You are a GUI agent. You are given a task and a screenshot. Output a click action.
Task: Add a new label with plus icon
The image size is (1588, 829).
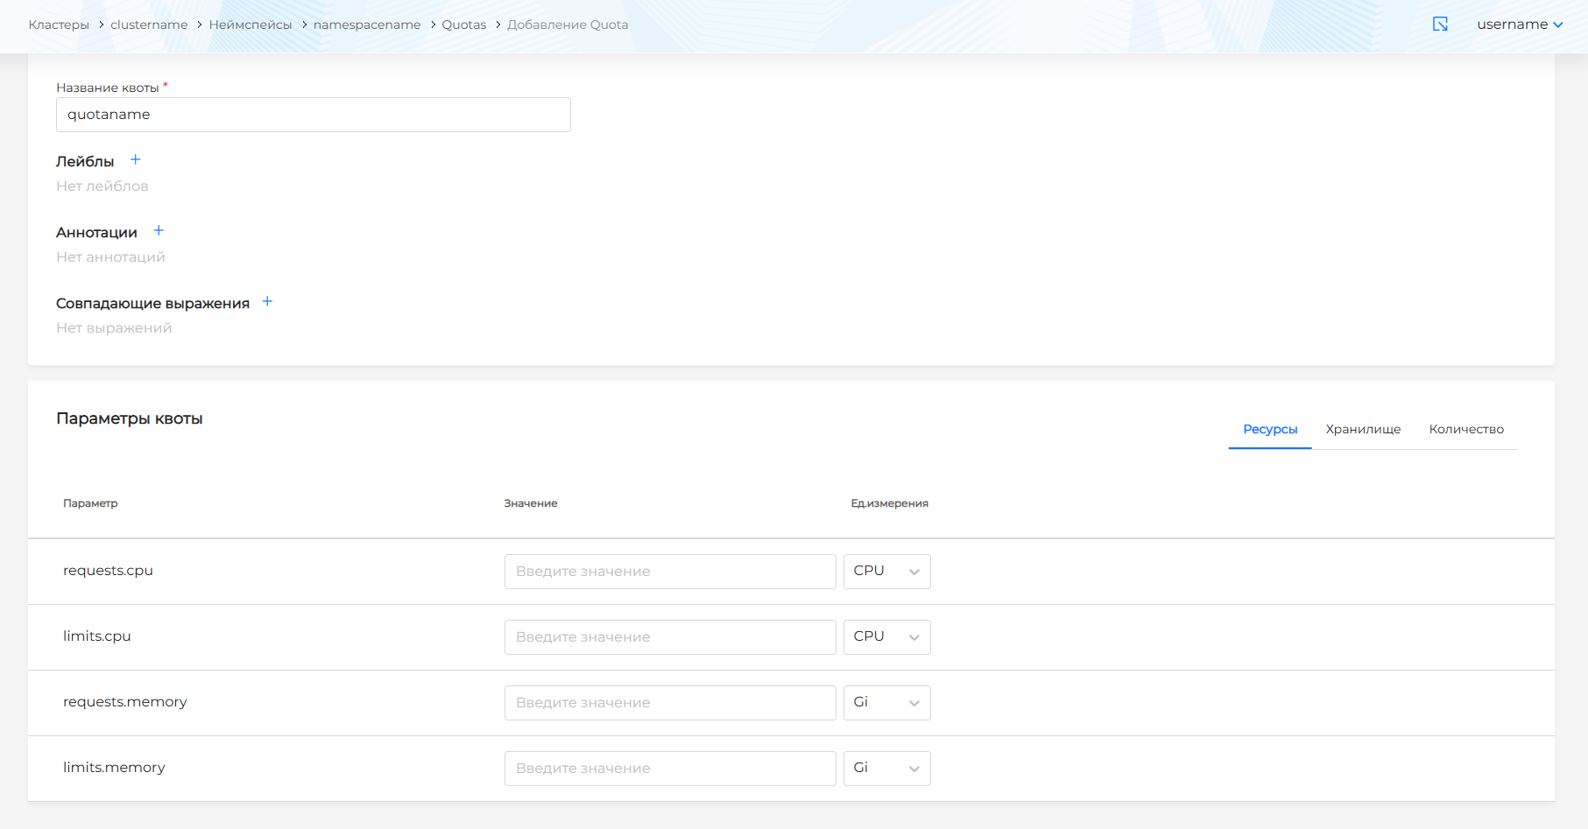135,160
